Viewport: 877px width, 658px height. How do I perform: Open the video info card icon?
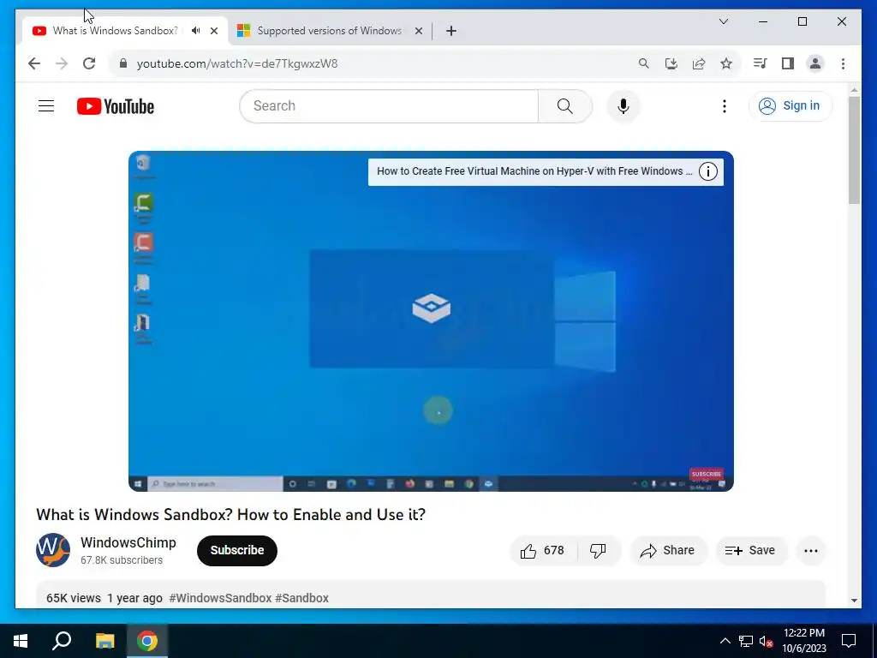point(708,171)
